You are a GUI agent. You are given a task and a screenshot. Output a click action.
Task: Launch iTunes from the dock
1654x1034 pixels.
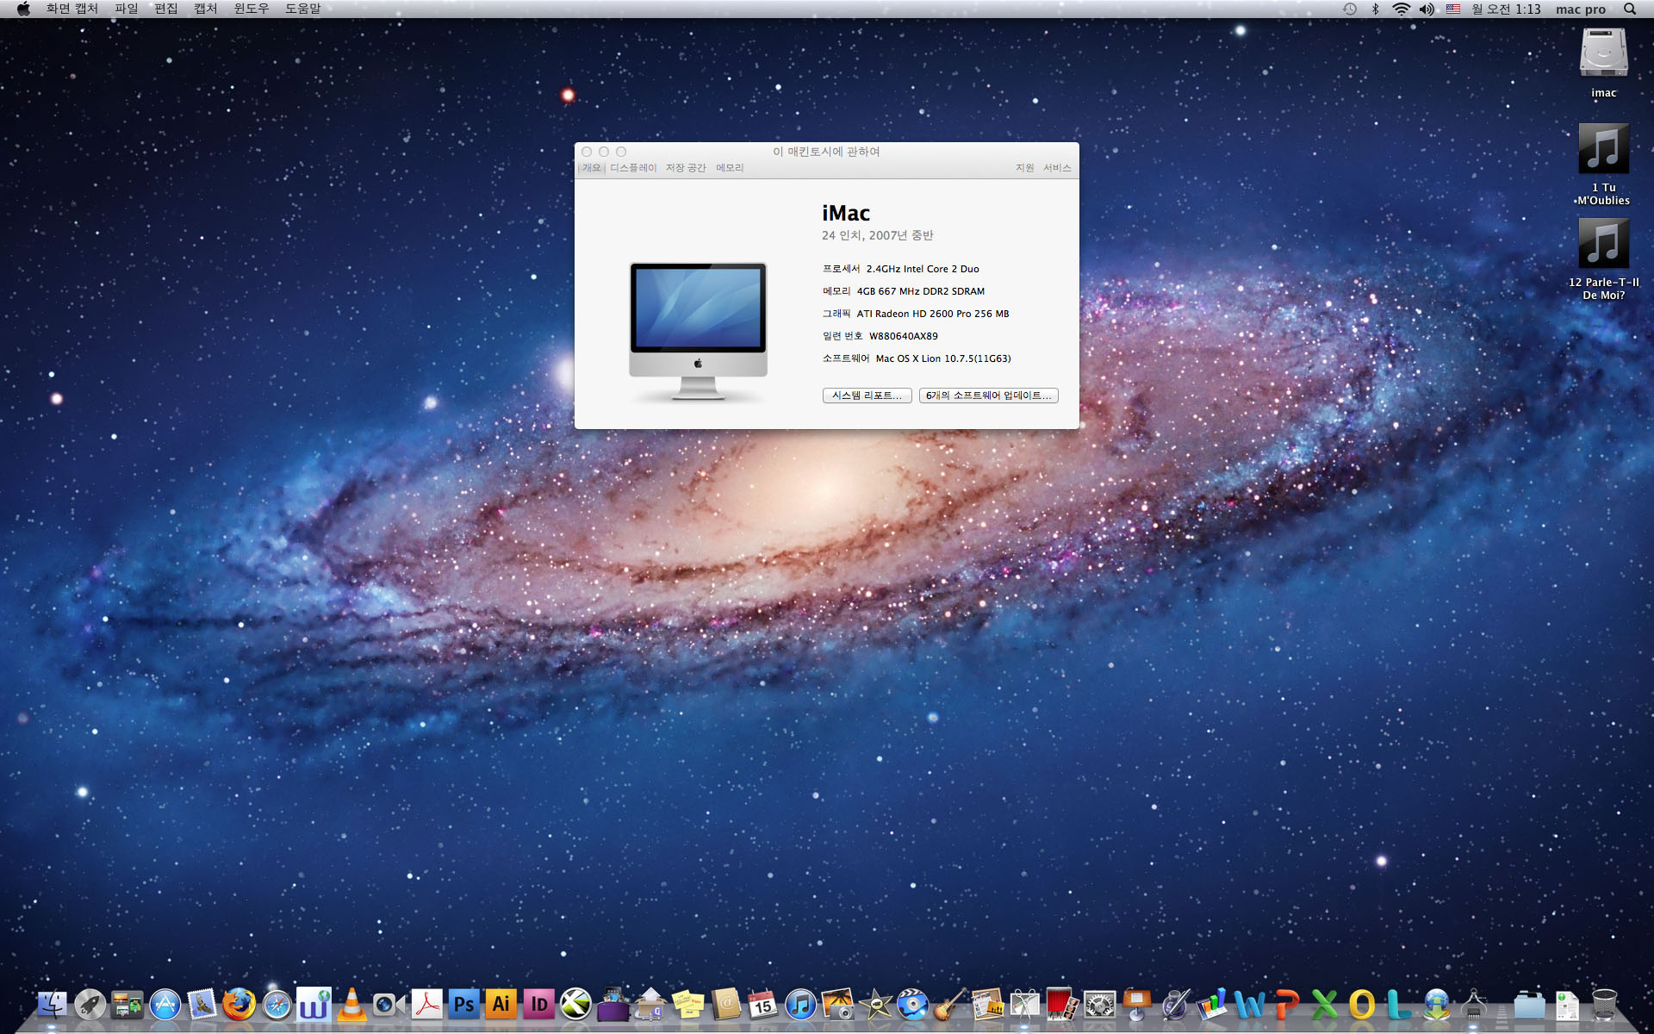[800, 1005]
